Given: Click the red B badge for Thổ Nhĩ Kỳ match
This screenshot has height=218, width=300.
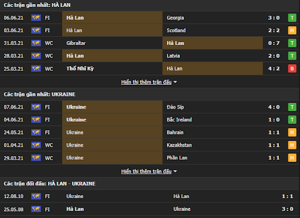Looking at the screenshot, I should coord(292,68).
